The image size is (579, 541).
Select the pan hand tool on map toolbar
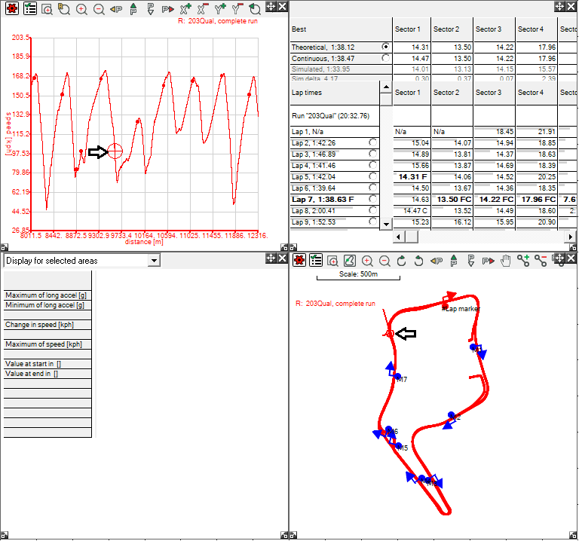click(x=506, y=261)
